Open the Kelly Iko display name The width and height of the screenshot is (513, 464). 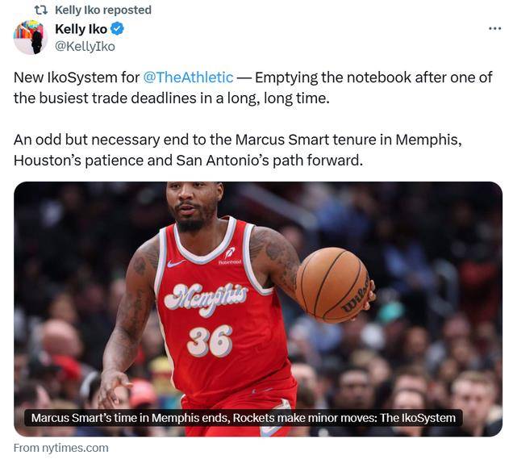tap(81, 29)
